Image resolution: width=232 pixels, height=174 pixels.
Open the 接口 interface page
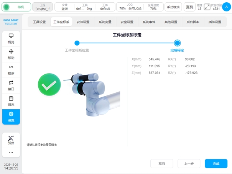tap(11, 85)
